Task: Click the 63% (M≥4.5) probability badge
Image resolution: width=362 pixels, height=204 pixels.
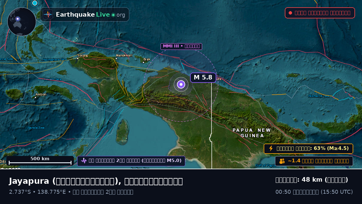Action: 308,148
